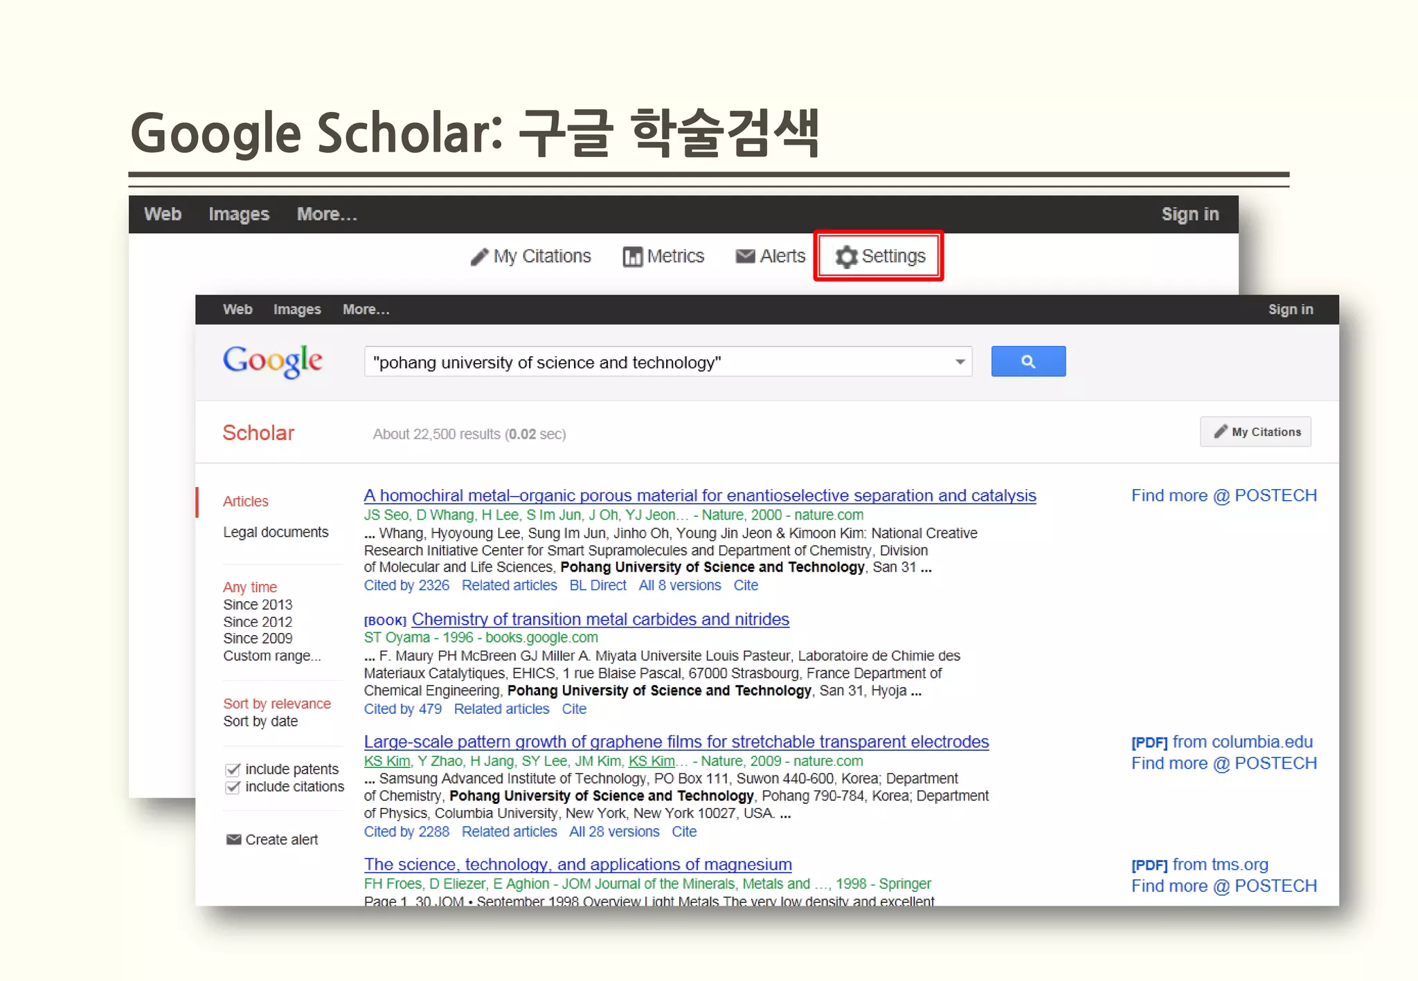Open science, technology, applications of magnesium article
This screenshot has height=981, width=1418.
coord(578,864)
